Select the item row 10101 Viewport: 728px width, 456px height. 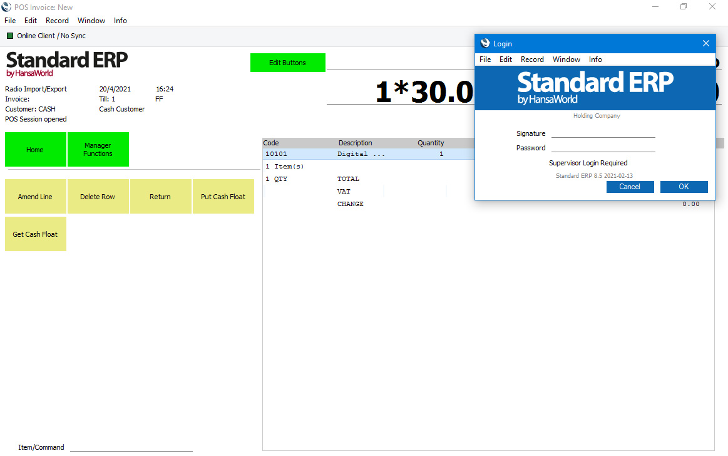[x=363, y=154]
